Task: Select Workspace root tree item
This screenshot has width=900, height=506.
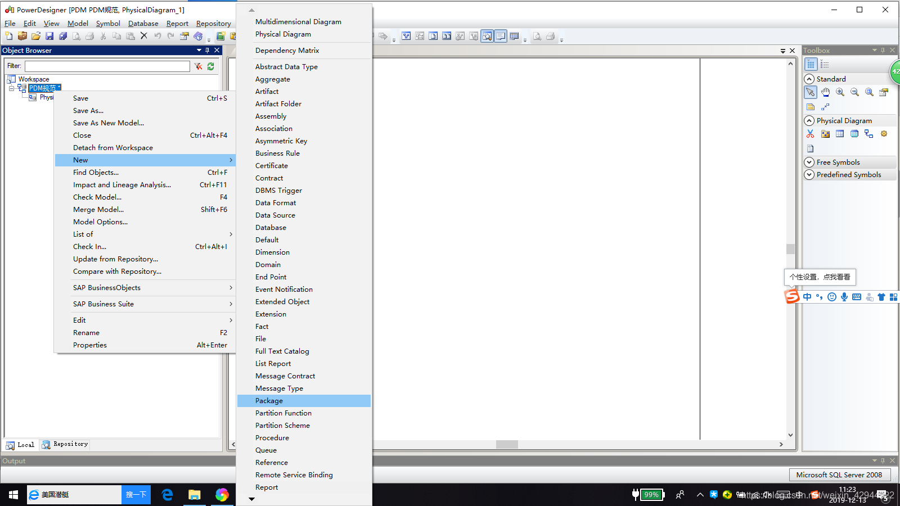Action: pyautogui.click(x=33, y=79)
